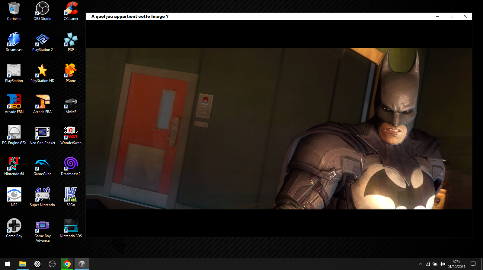
Task: Click the SEGA emulator shortcut
Action: point(71,197)
